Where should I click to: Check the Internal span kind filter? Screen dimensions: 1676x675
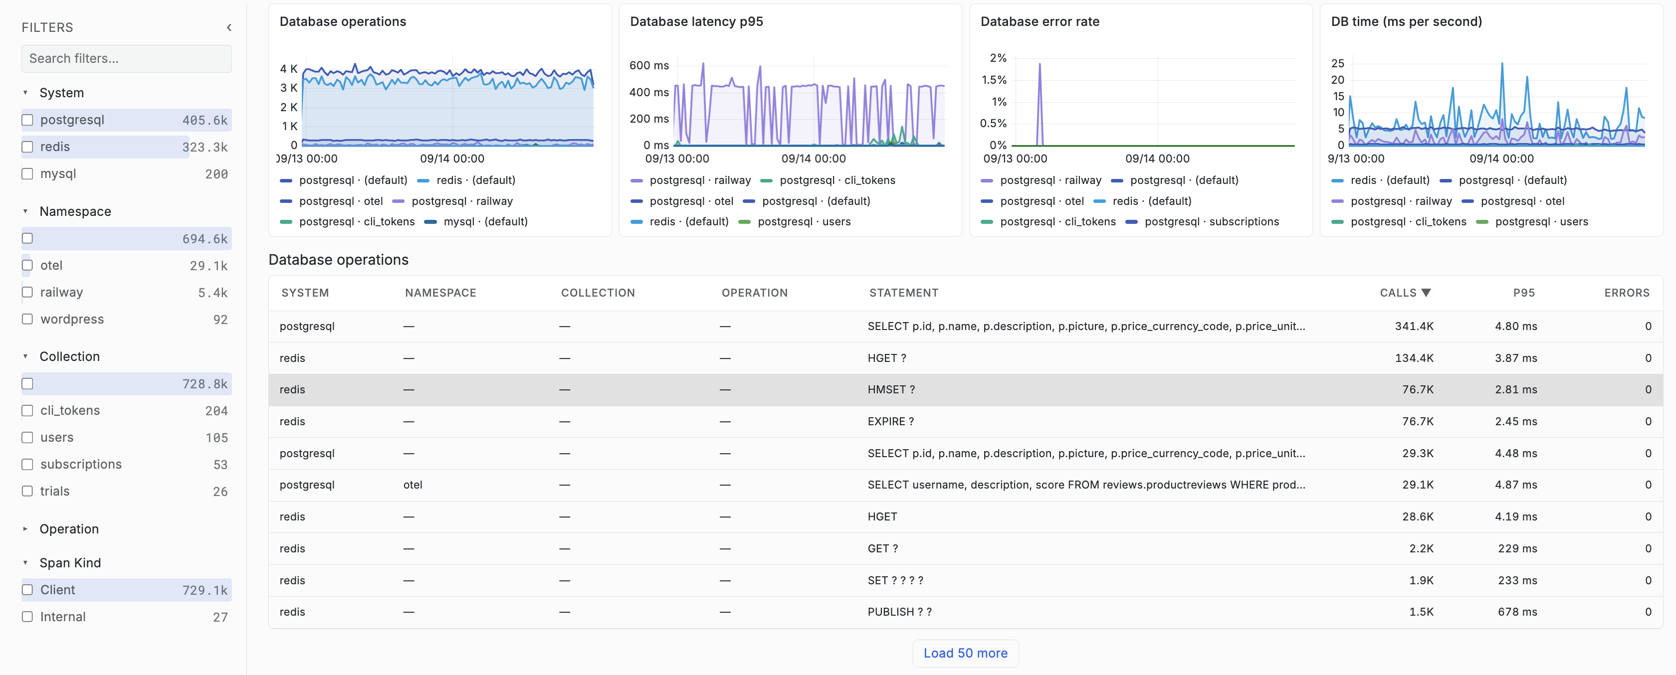click(27, 617)
